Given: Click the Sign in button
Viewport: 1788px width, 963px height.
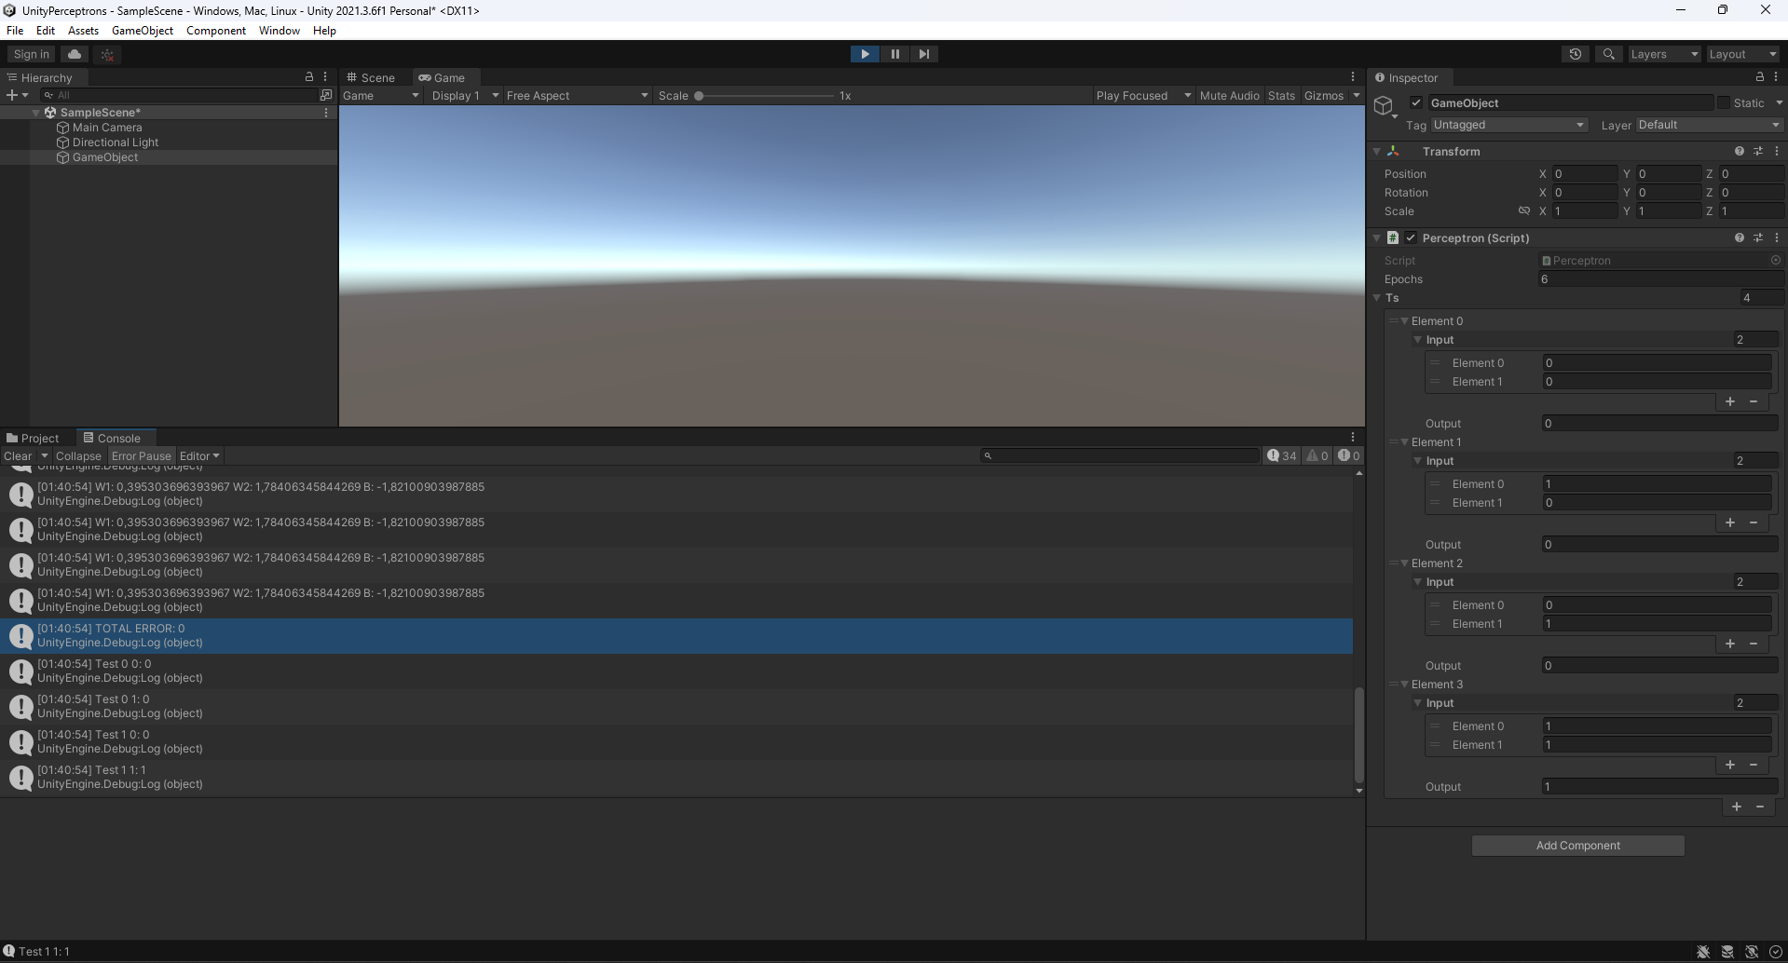Looking at the screenshot, I should coord(32,54).
